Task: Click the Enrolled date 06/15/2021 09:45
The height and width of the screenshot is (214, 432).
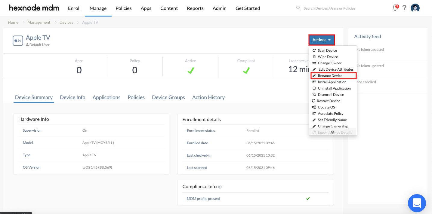Action: [261, 143]
